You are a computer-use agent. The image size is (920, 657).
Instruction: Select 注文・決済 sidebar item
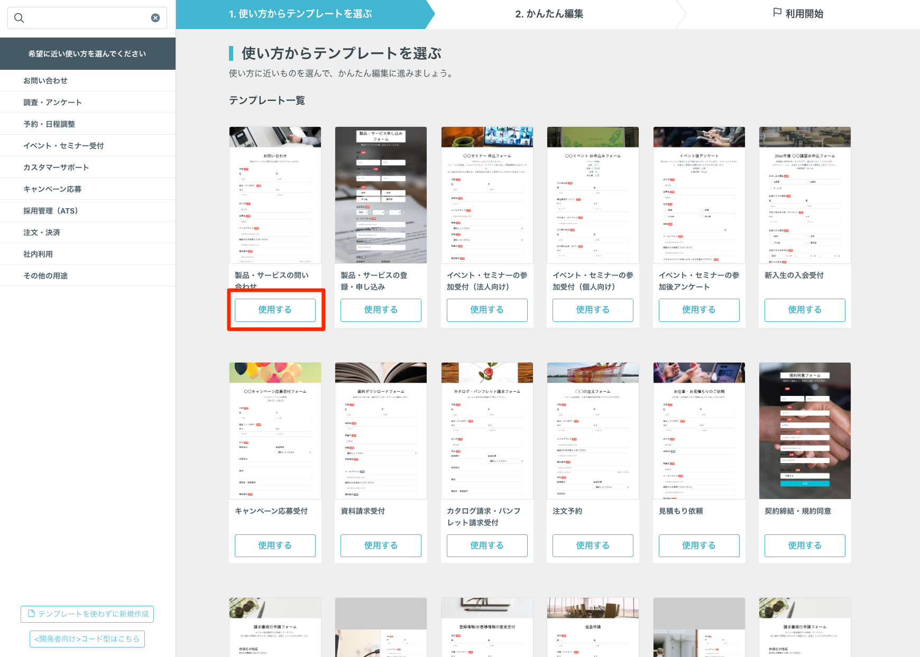[x=42, y=233]
